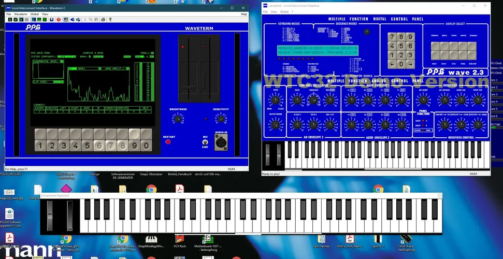Open the ? menu in wavesiend window

pyautogui.click(x=292, y=12)
